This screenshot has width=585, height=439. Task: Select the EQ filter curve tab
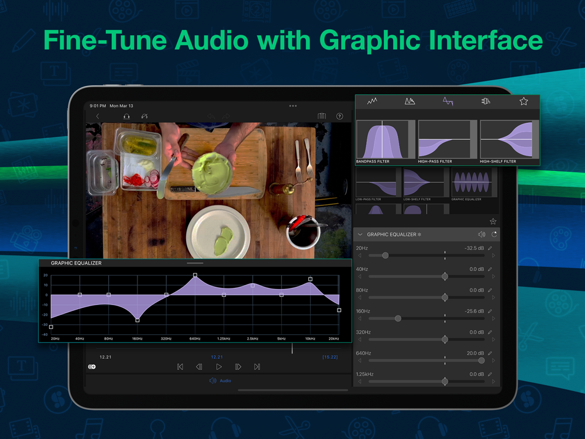coord(448,101)
